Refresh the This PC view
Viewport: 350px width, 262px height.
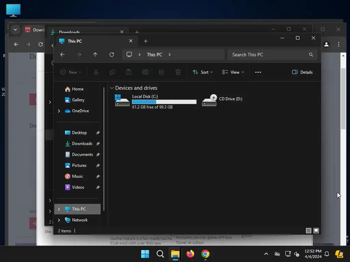click(x=112, y=55)
